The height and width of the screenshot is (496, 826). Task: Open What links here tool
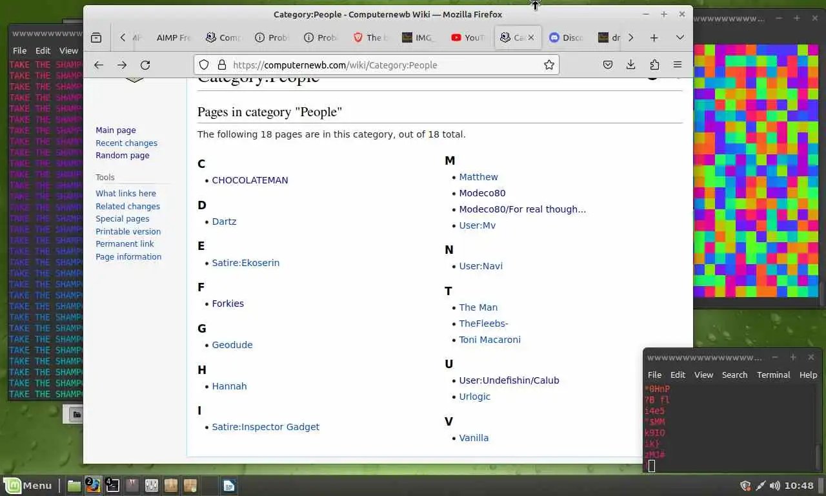coord(126,193)
